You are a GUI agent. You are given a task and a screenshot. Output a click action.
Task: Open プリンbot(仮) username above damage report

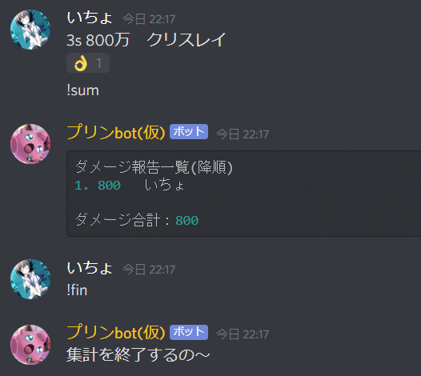coord(116,132)
